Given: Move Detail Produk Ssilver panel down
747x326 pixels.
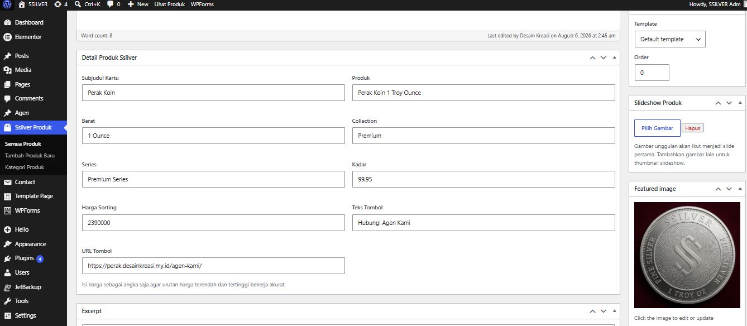Looking at the screenshot, I should click(604, 57).
